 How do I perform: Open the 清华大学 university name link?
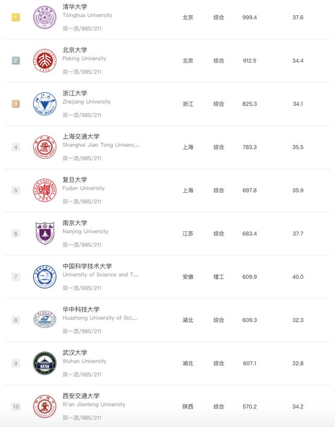click(75, 7)
